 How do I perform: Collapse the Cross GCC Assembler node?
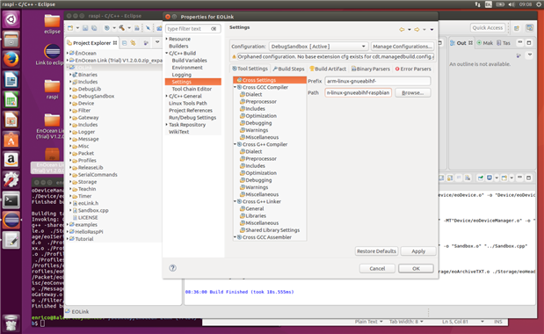pyautogui.click(x=235, y=237)
